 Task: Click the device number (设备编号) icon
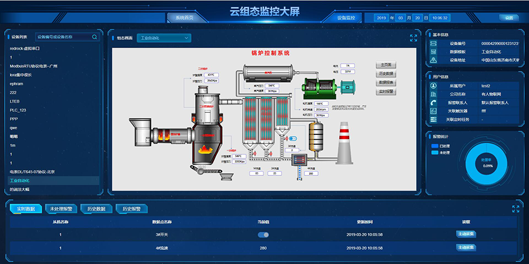[433, 43]
